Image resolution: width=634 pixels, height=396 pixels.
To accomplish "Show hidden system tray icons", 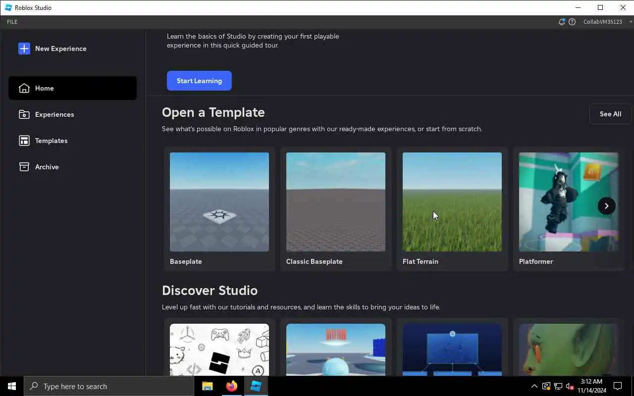I will tap(534, 386).
